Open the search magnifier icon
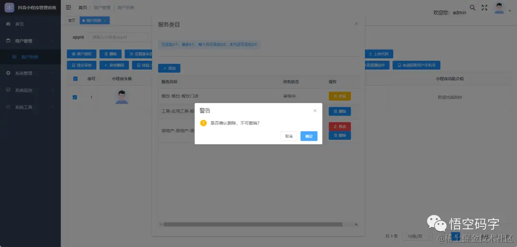Viewport: 517px width, 247px height. click(472, 8)
